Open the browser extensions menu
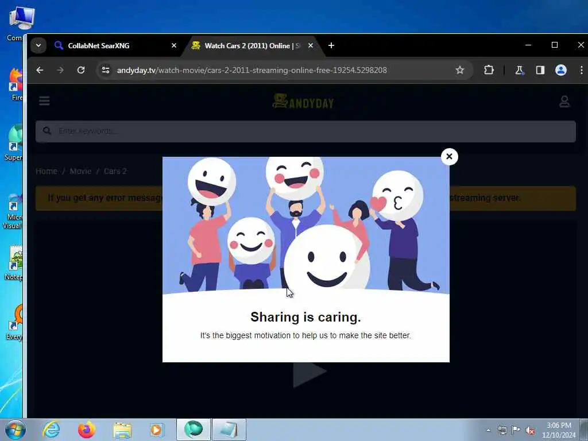This screenshot has width=588, height=441. (489, 70)
